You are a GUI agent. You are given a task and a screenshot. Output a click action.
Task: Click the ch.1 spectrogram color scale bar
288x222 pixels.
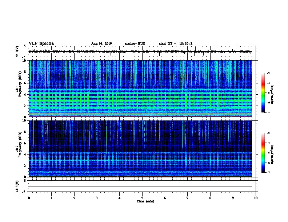pos(263,93)
